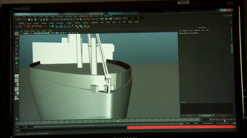This screenshot has width=247, height=138.
Task: Click the vertical Channel Box / Layer Editor tab
Action: (x=232, y=34)
